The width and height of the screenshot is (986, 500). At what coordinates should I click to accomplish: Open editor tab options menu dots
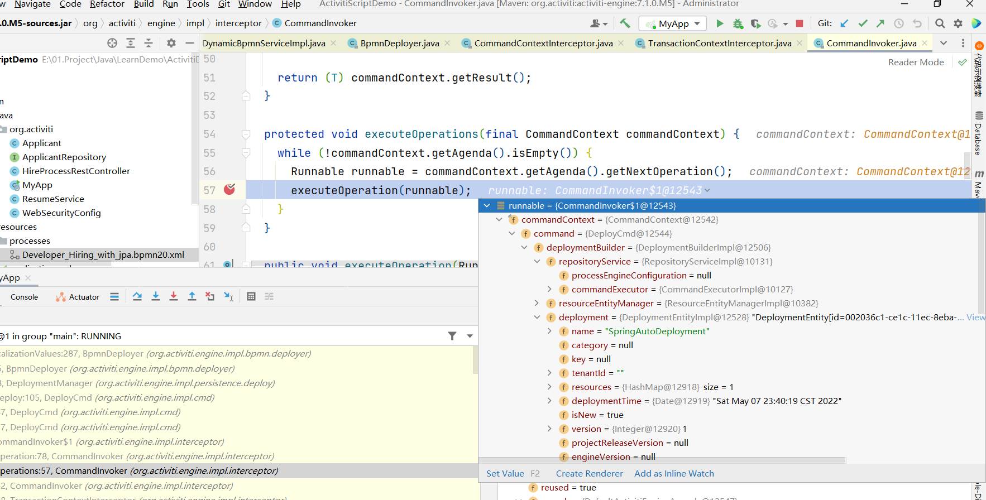(x=963, y=43)
